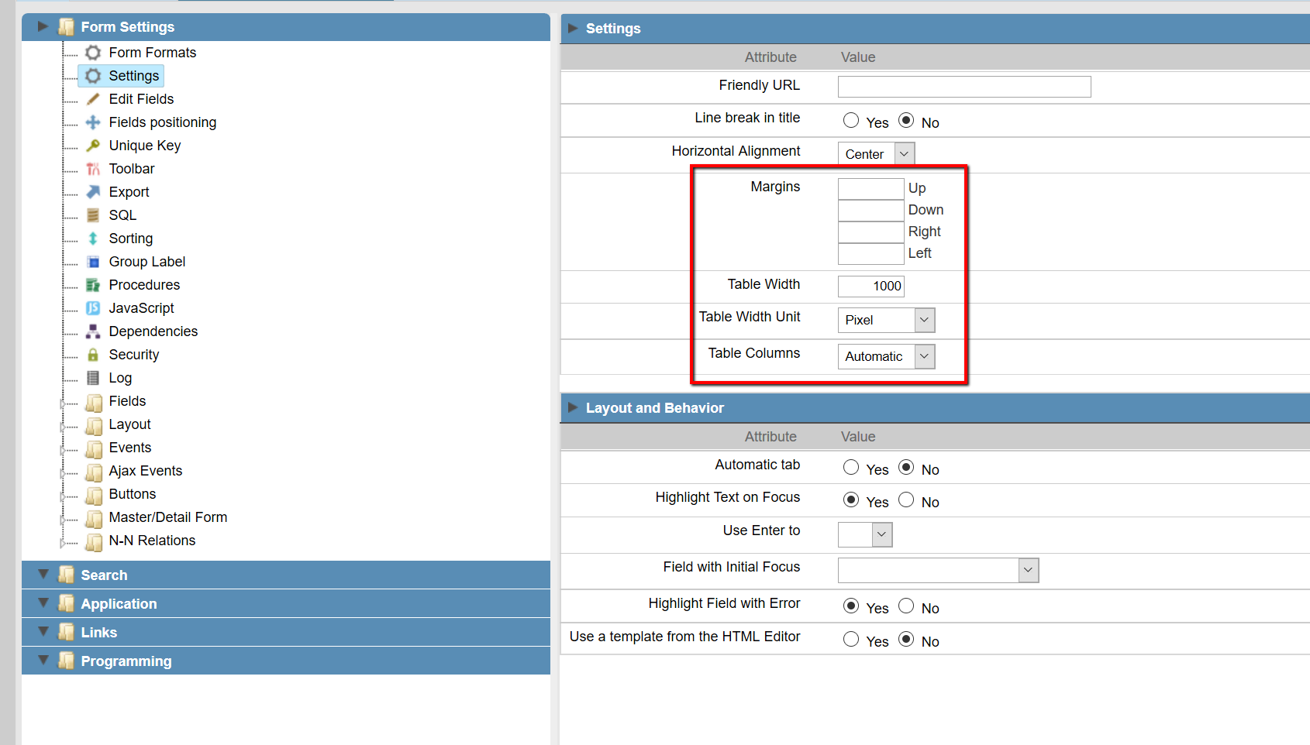This screenshot has height=745, width=1310.
Task: Click the Buttons folder icon
Action: point(94,496)
